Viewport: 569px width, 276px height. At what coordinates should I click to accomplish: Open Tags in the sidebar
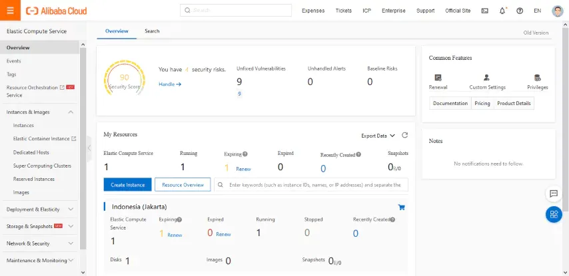(11, 74)
